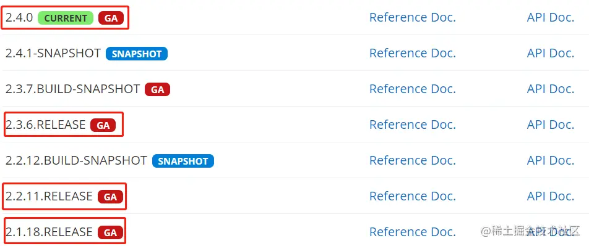Screen dimensions: 589x246
Task: Open Reference Doc. for 2.3.7.BUILD-SNAPSHOT
Action: click(413, 89)
